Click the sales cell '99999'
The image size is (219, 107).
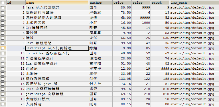(141, 18)
